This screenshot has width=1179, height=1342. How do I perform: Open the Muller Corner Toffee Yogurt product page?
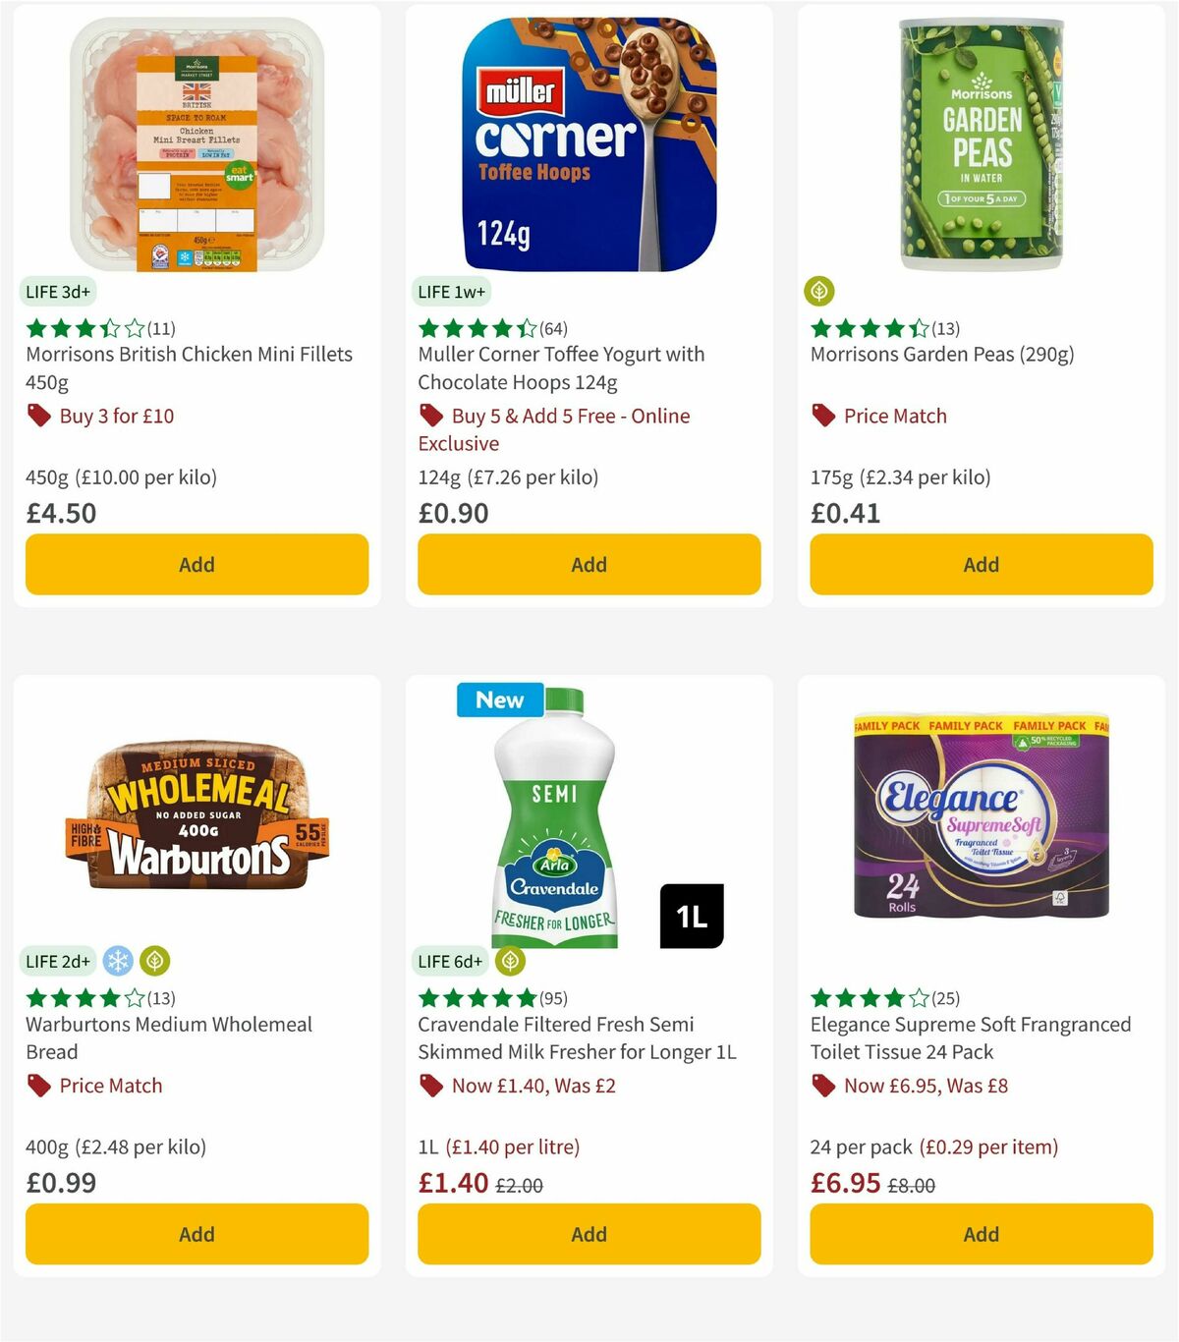coord(561,367)
